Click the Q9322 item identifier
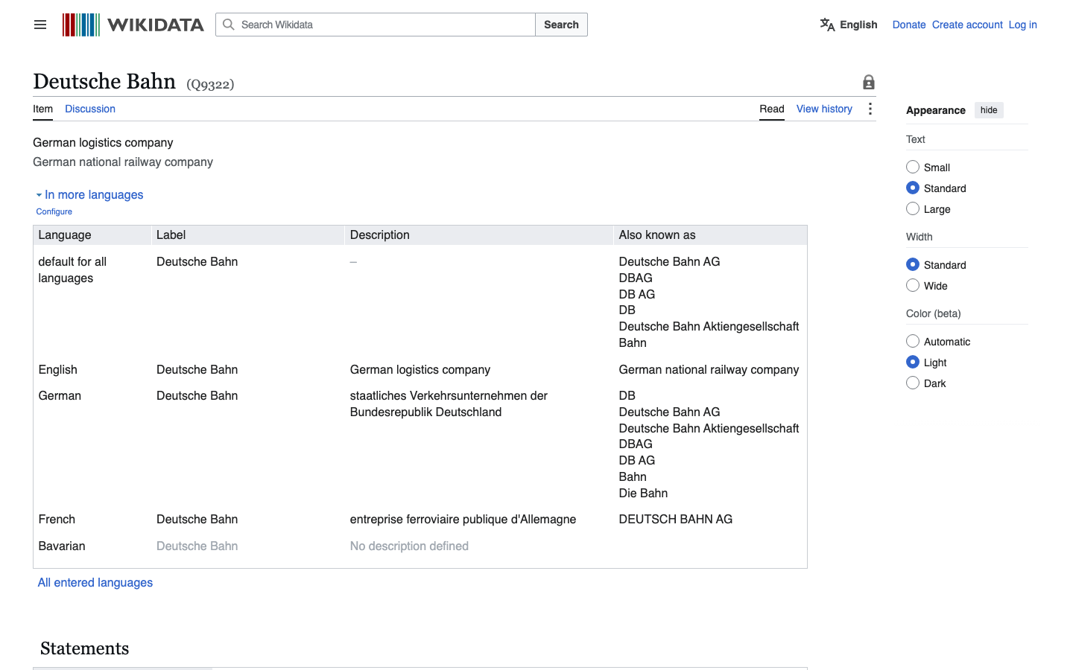This screenshot has width=1073, height=670. pos(210,84)
